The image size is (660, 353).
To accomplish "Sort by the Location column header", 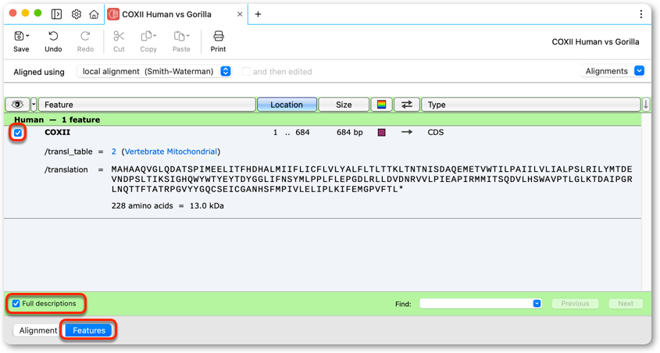I will coord(287,105).
